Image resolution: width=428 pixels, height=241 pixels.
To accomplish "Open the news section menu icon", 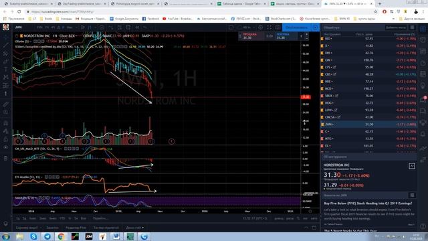I will 412,195.
